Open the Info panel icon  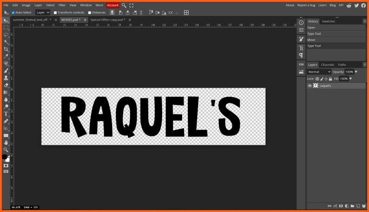(x=301, y=23)
